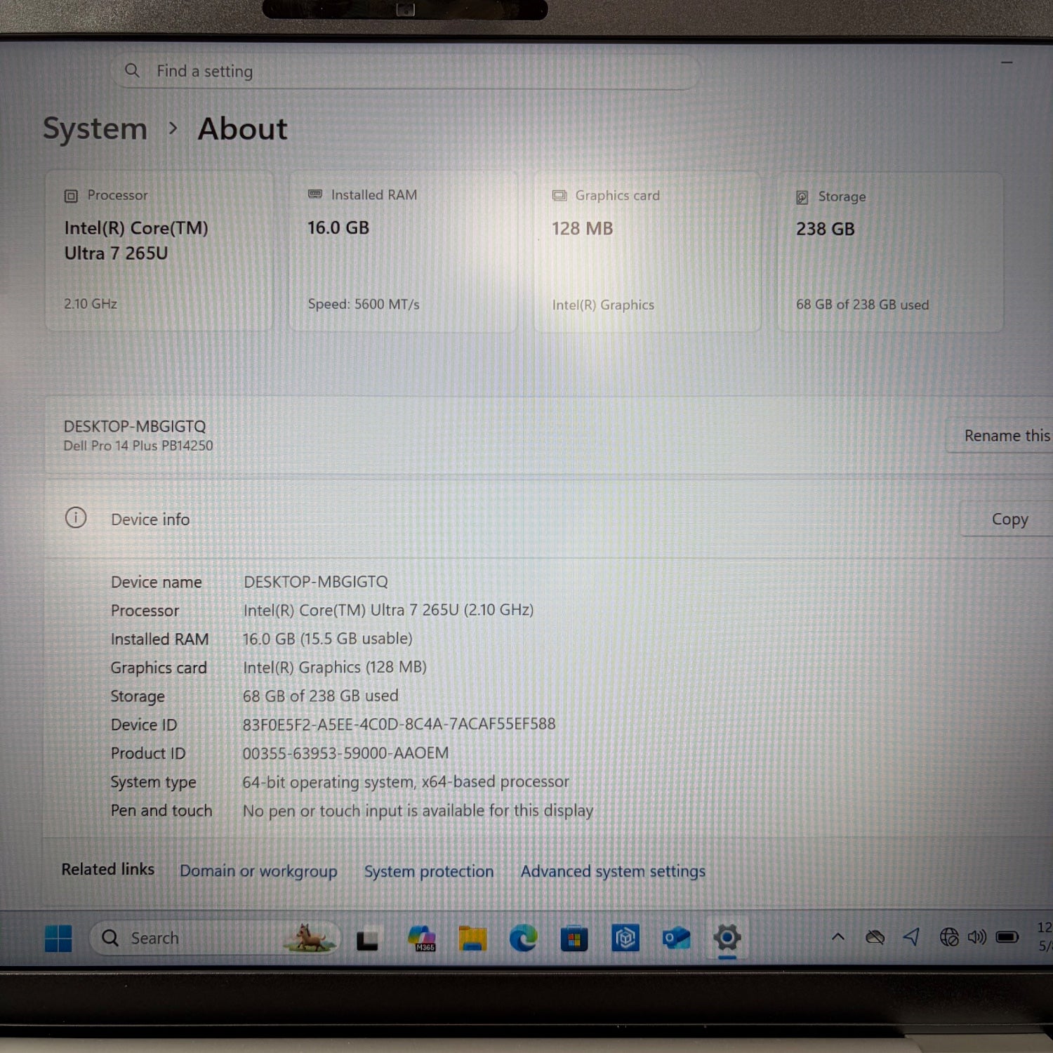Open the Processor info card
Screen dimensions: 1053x1053
159,251
